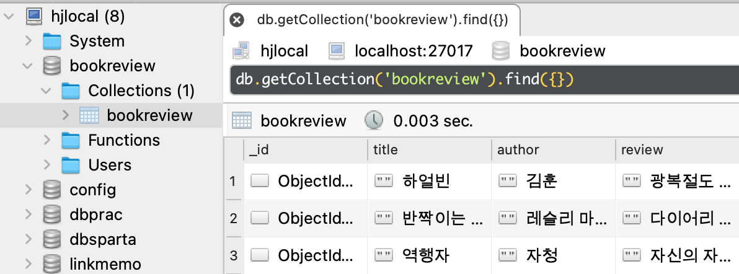Click the string type icon beside 광복절도
This screenshot has height=274, width=739.
(x=632, y=180)
